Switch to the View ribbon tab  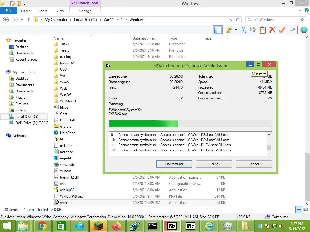pyautogui.click(x=60, y=11)
